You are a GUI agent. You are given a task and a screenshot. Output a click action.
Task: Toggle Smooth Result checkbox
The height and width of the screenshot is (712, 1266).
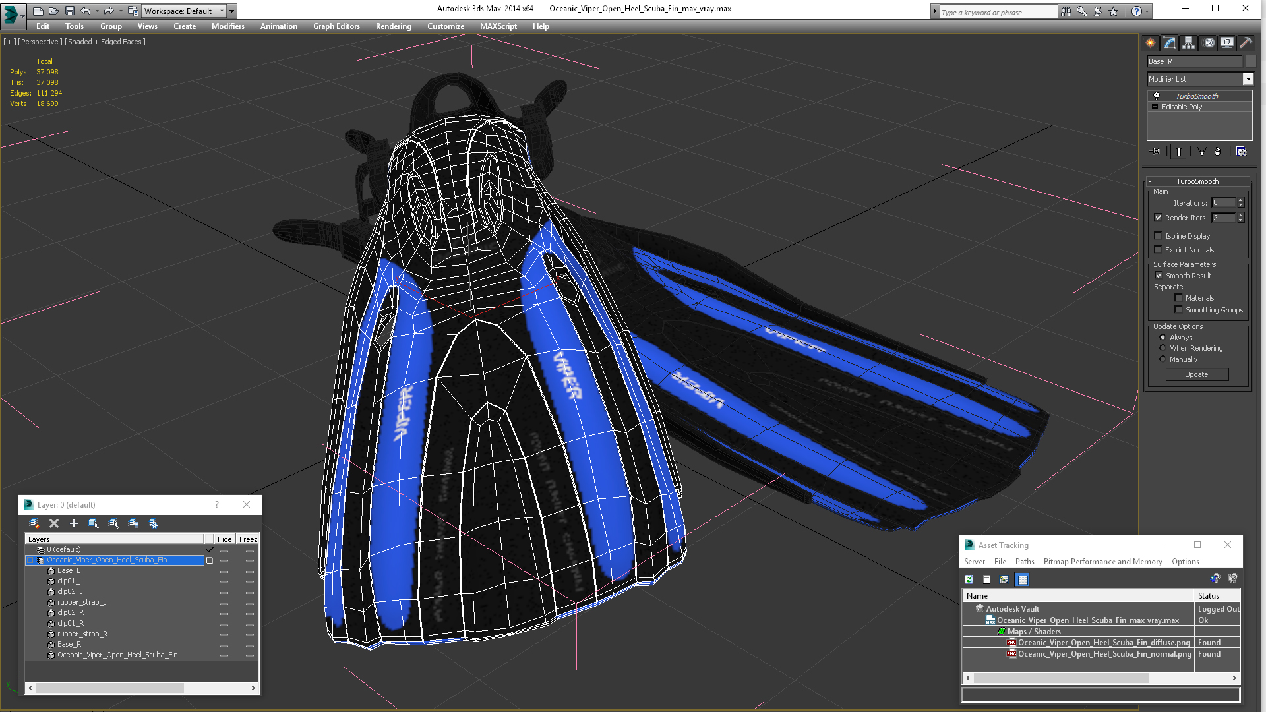[x=1159, y=276]
